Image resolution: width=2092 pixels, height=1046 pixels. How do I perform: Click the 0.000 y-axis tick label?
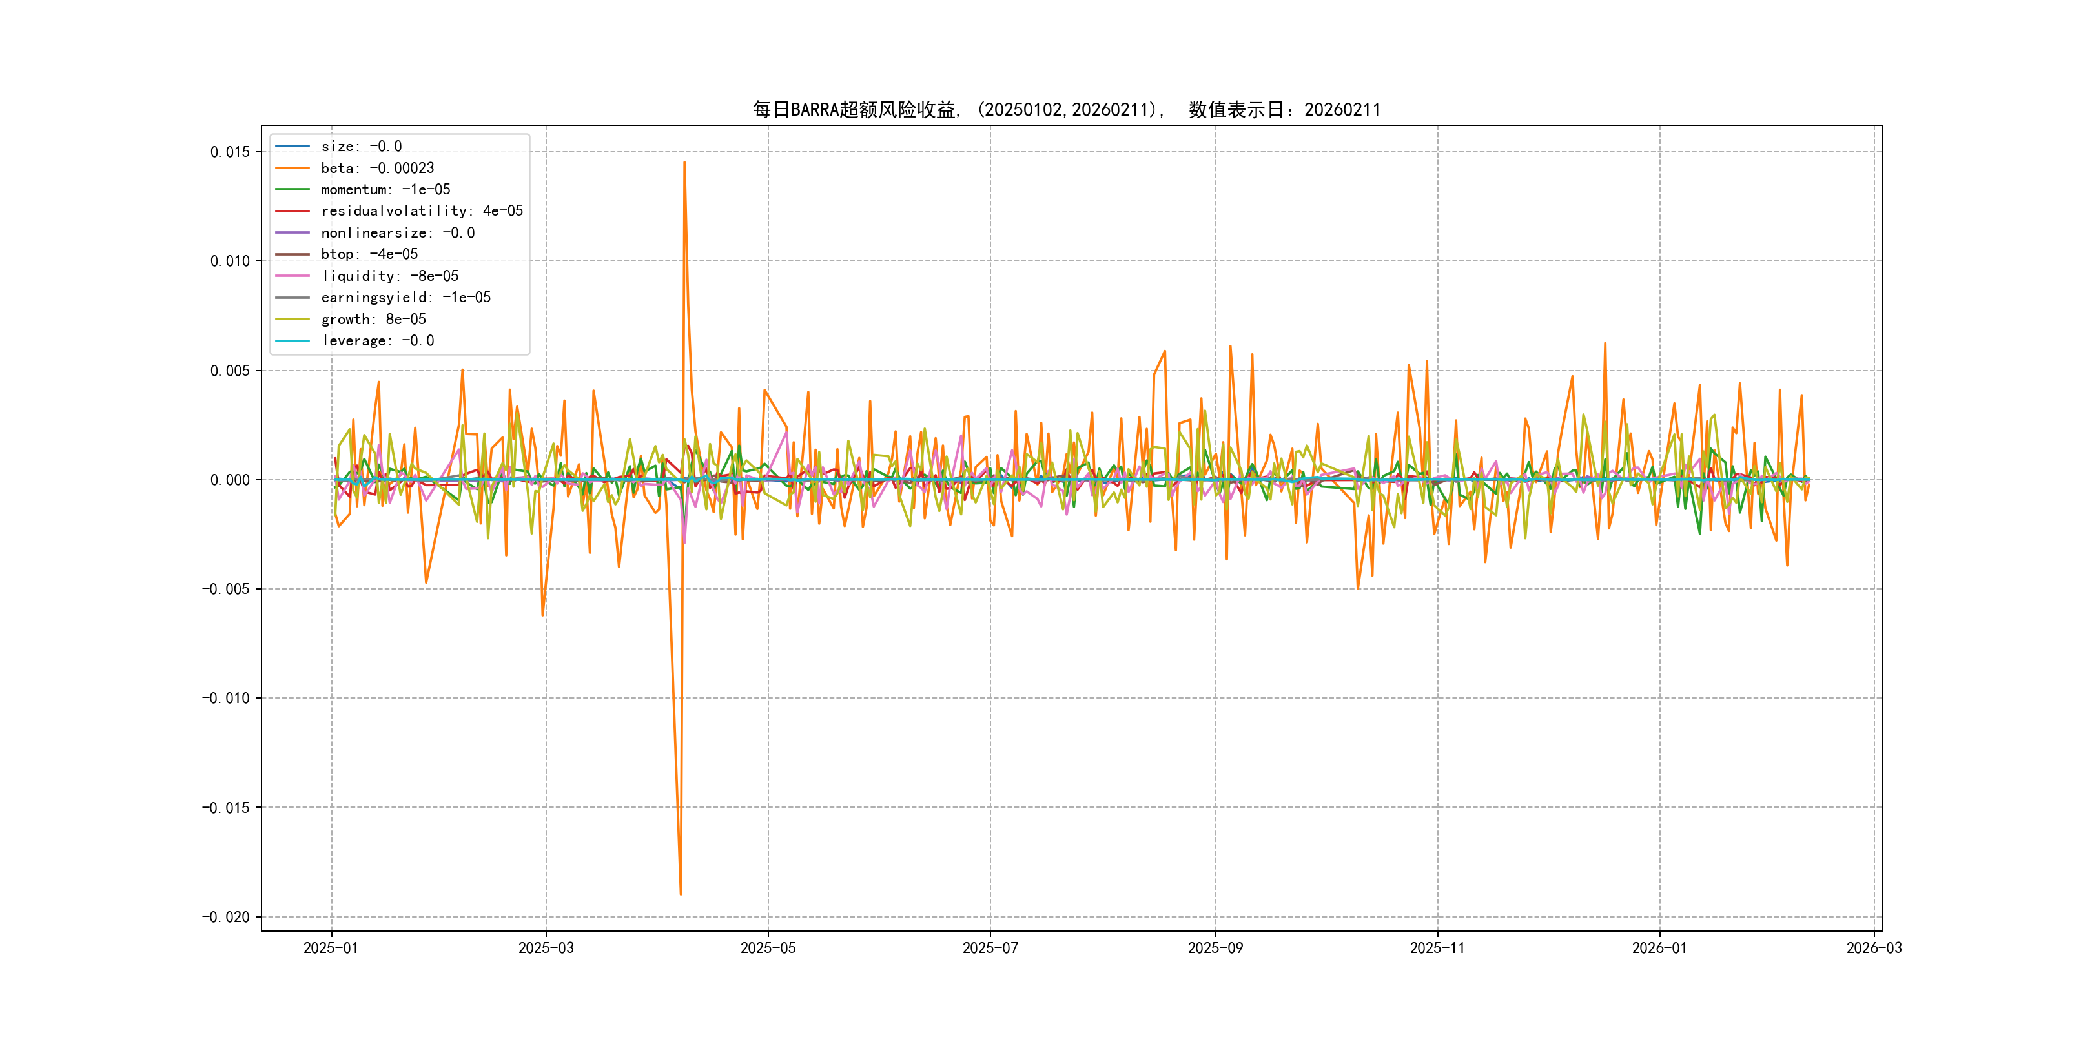(230, 480)
